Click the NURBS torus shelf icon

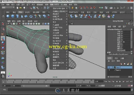tap(31, 16)
